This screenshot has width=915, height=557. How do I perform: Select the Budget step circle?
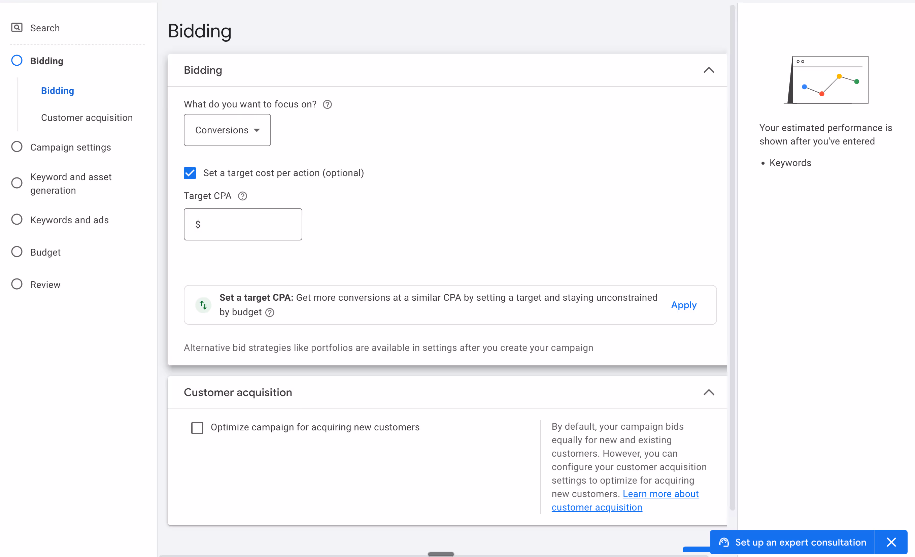point(17,252)
